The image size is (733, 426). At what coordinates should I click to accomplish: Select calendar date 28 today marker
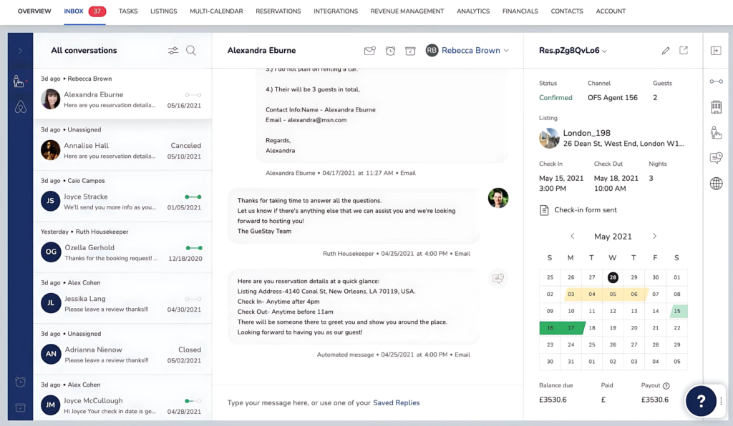tap(613, 277)
